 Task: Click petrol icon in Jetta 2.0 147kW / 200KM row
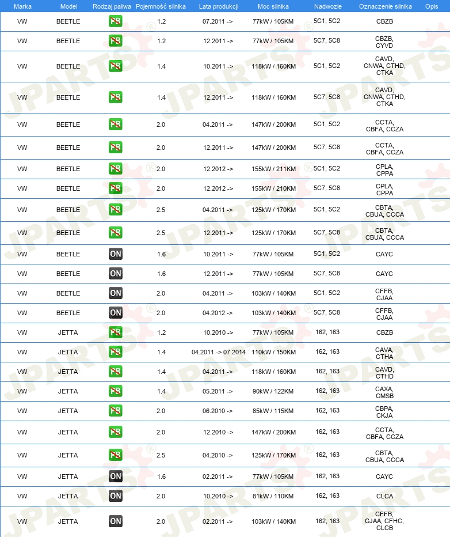116,432
